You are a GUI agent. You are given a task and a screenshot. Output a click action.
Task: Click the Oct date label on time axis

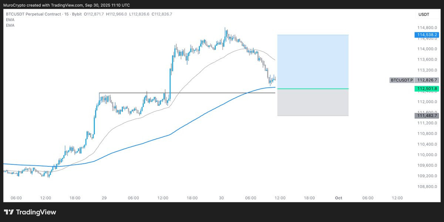[x=339, y=198]
